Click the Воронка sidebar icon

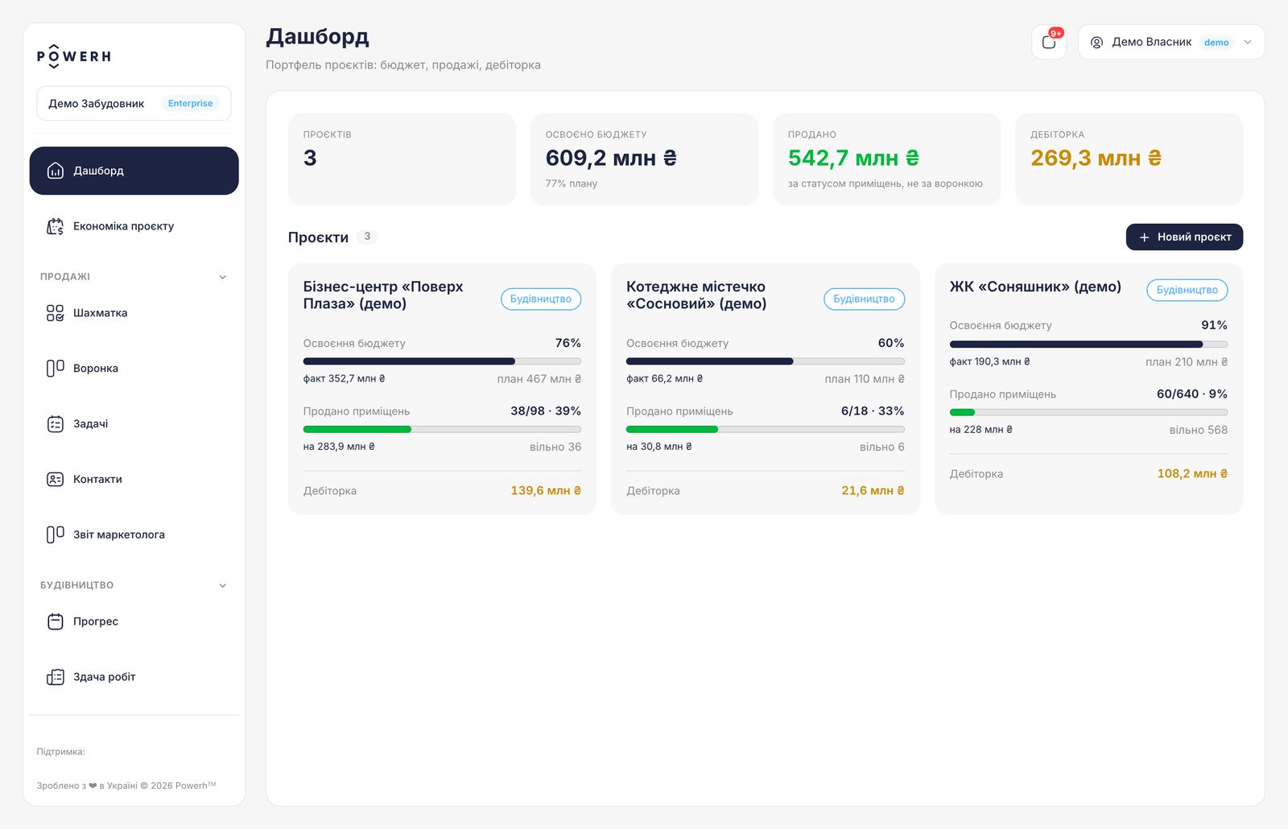point(56,368)
